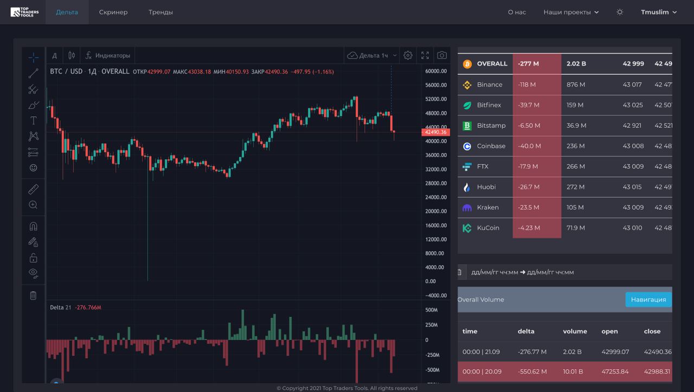This screenshot has width=694, height=392.
Task: Select the Huobi exchange row
Action: (x=565, y=187)
